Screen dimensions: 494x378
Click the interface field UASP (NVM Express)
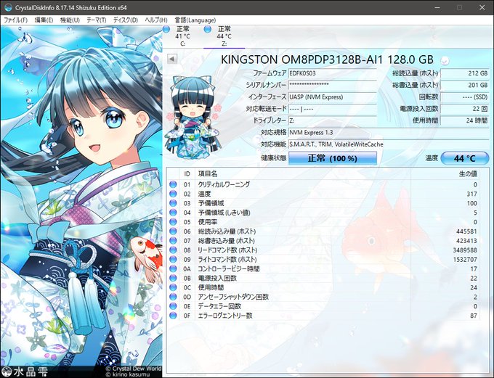[333, 97]
